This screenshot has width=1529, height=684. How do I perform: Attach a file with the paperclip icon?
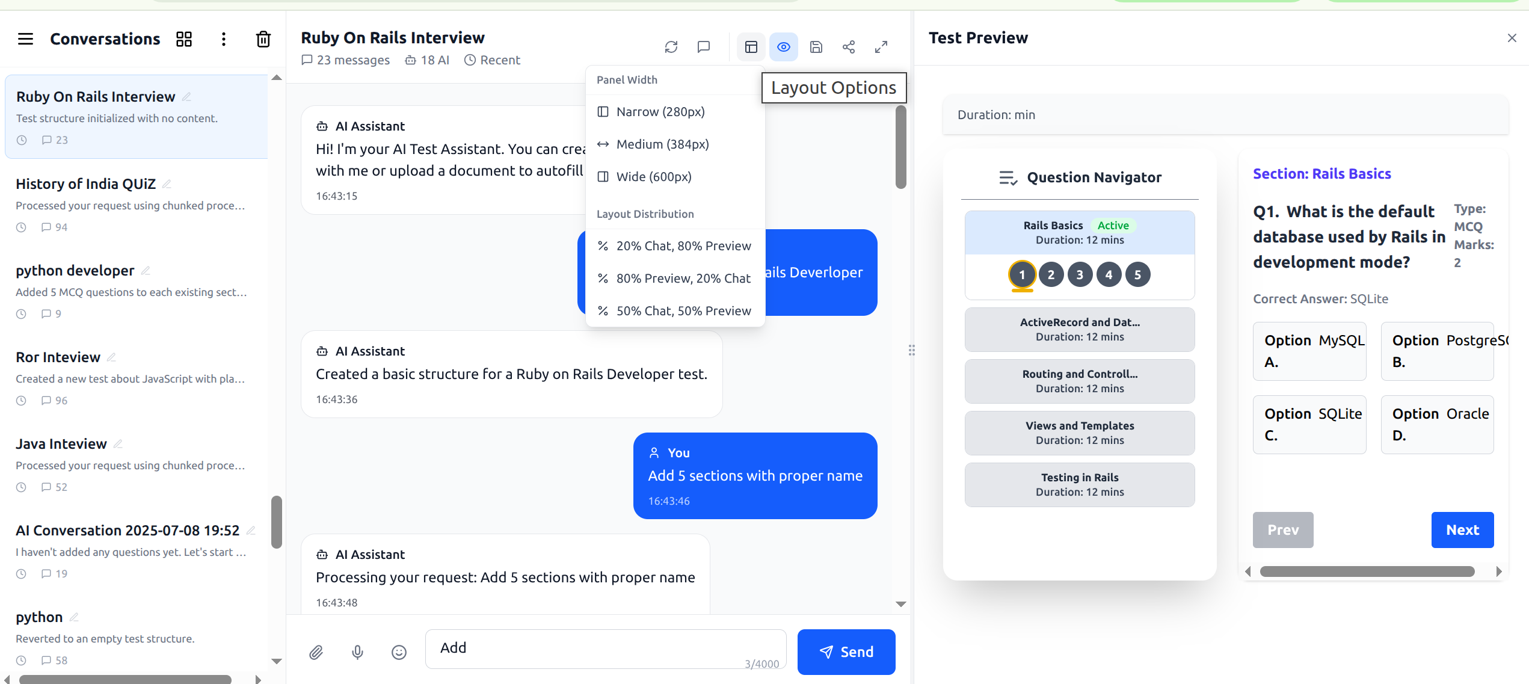317,652
